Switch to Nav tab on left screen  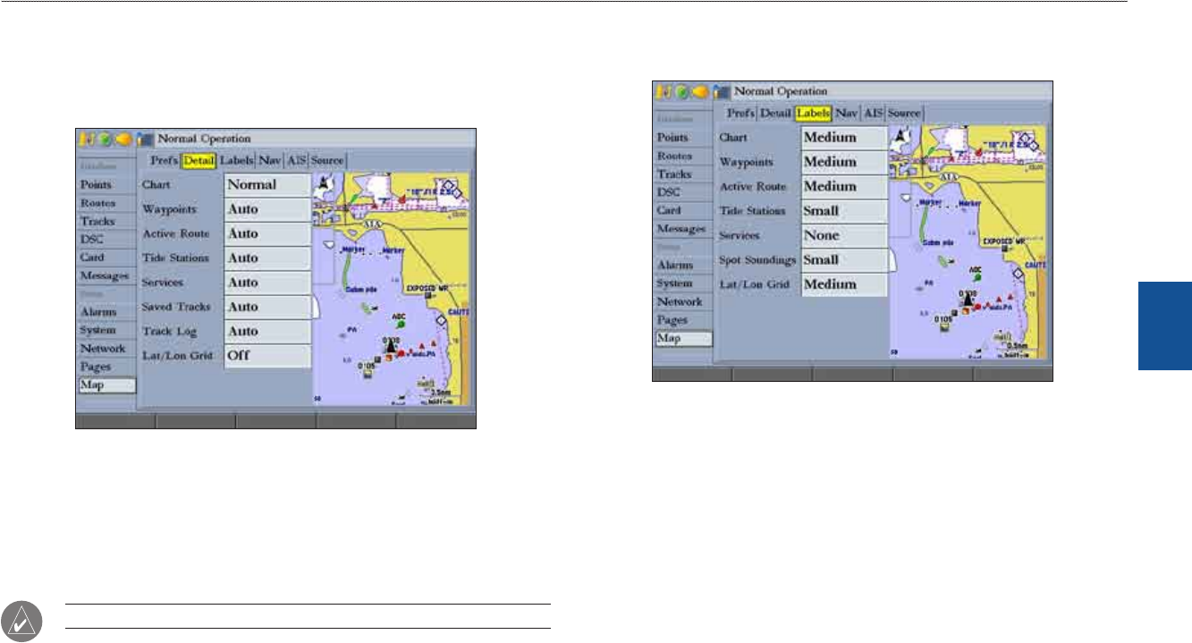(x=270, y=160)
